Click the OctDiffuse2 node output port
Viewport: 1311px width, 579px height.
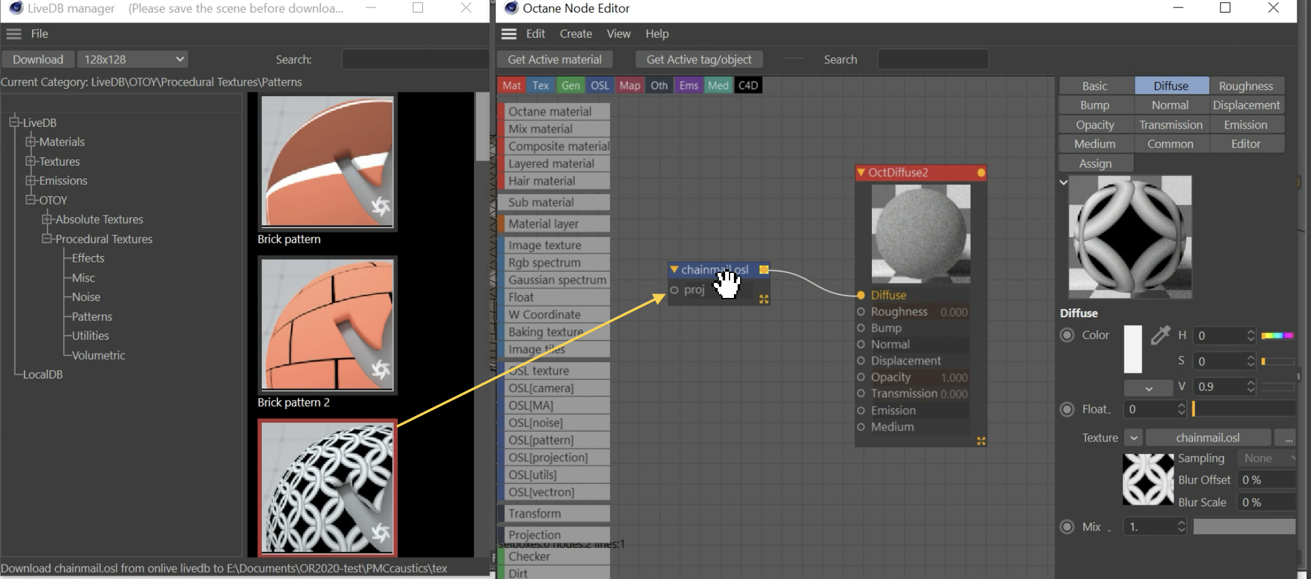(x=981, y=172)
